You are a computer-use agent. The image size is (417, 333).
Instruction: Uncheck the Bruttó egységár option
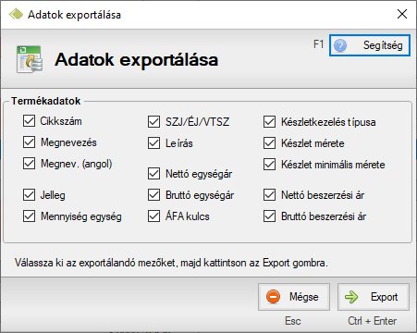[153, 195]
